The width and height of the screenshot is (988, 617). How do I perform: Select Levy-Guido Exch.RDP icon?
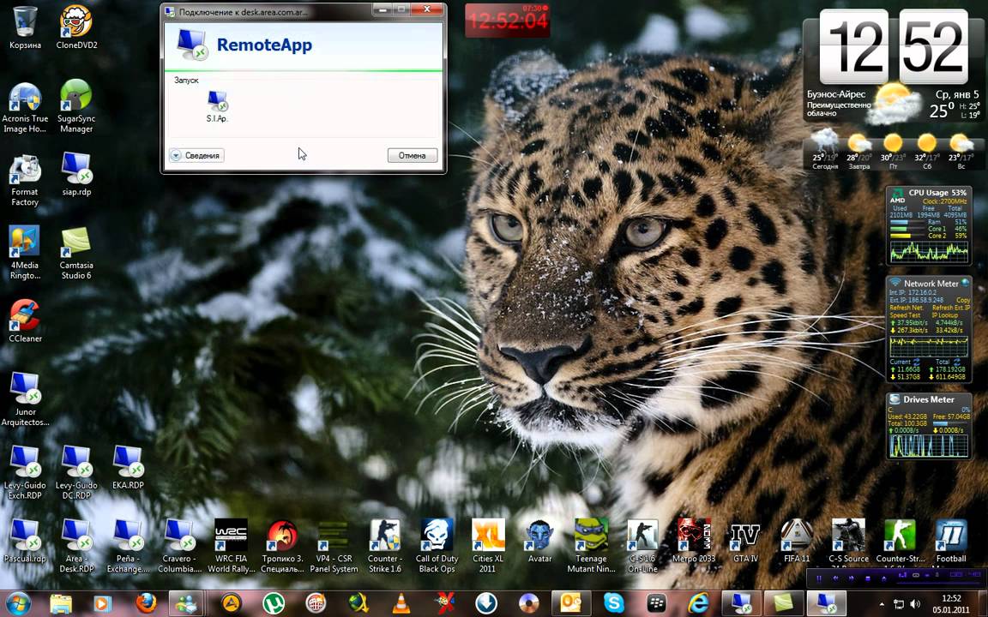click(x=25, y=472)
